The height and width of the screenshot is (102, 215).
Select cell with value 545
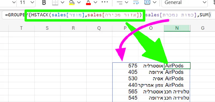coord(125,98)
